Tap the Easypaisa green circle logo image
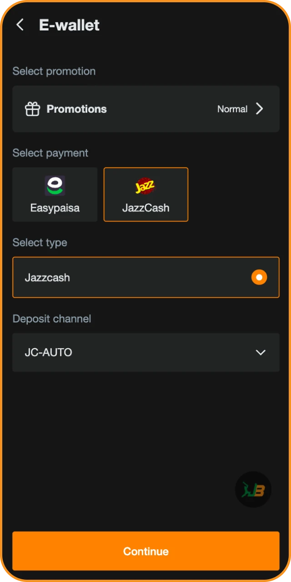The width and height of the screenshot is (291, 582). click(x=55, y=186)
